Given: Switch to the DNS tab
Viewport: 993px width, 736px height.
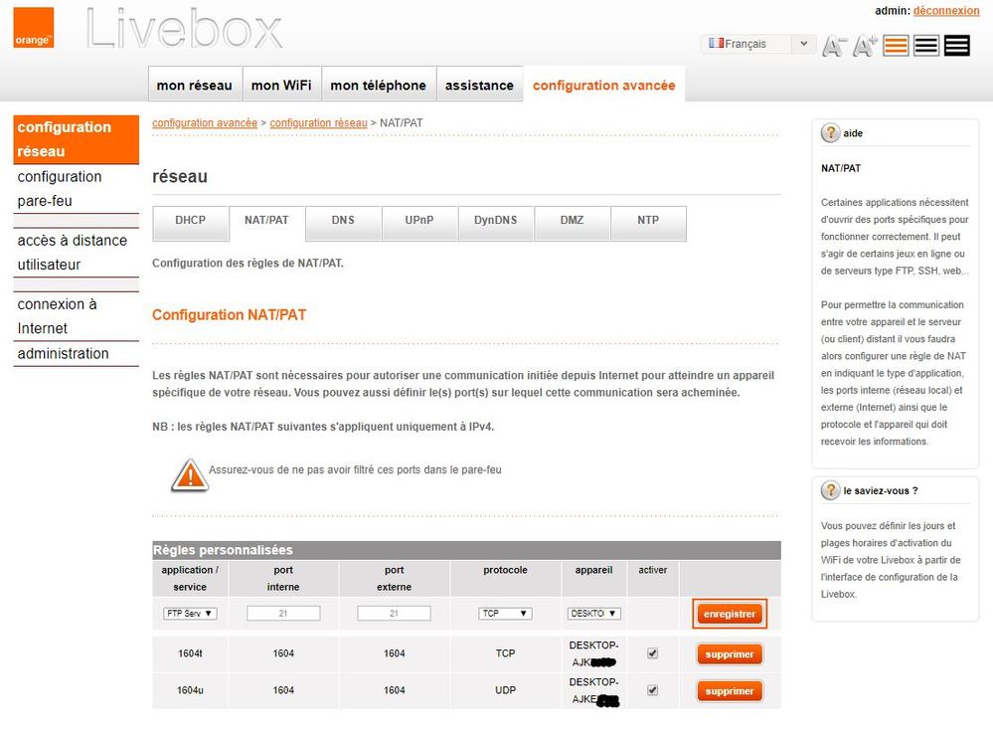Looking at the screenshot, I should click(343, 223).
